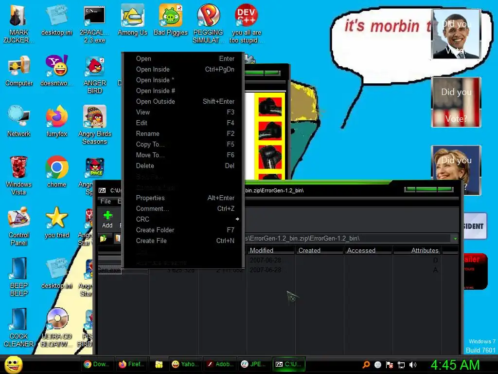
Task: Select 'Comment...' in the context menu
Action: (185, 208)
